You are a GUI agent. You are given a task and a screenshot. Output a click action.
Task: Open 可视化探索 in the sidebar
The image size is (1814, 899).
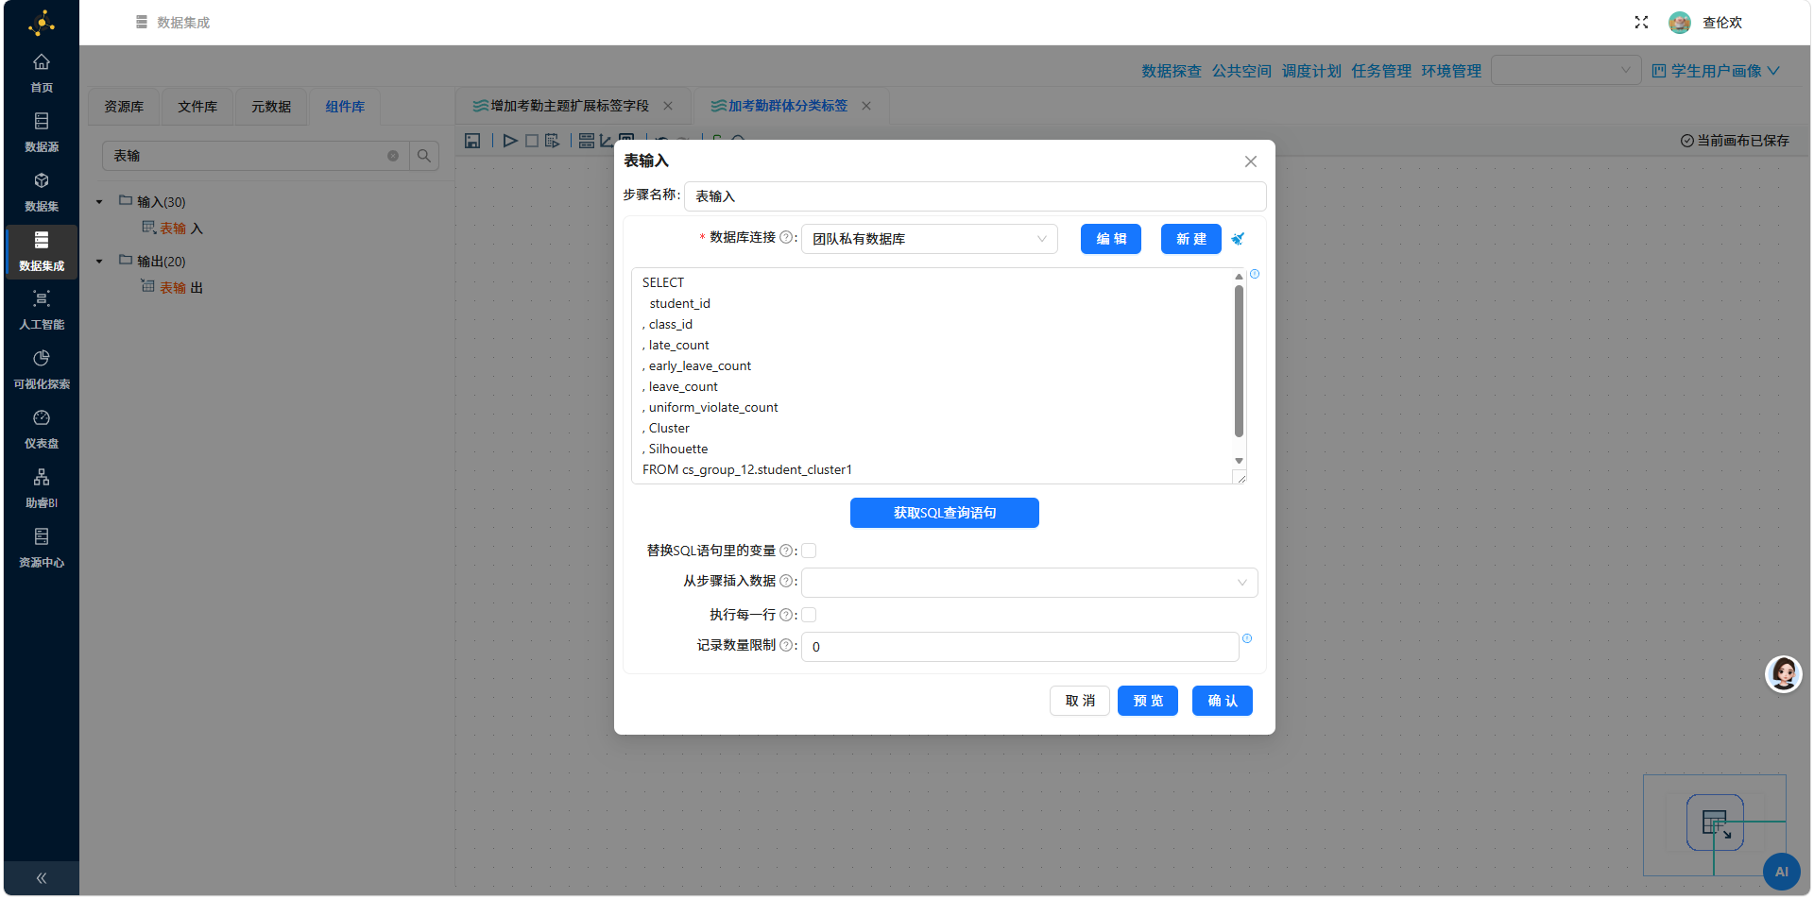point(42,370)
